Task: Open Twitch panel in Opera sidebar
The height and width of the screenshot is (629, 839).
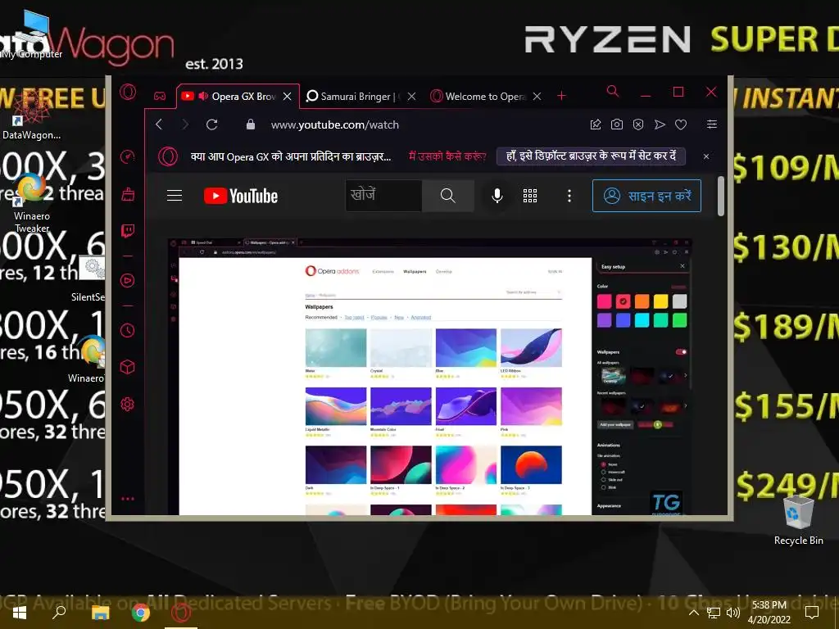Action: pos(127,231)
